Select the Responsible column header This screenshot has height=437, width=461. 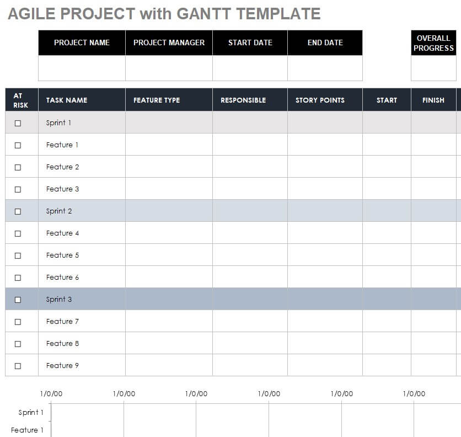pyautogui.click(x=243, y=100)
